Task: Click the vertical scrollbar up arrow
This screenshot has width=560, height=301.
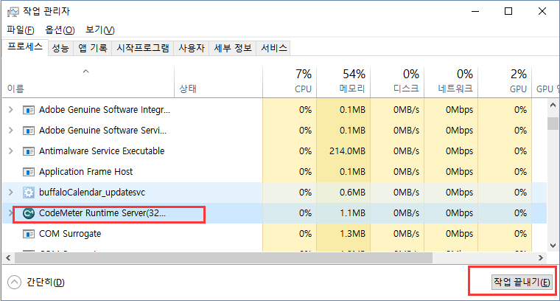Action: (553, 105)
